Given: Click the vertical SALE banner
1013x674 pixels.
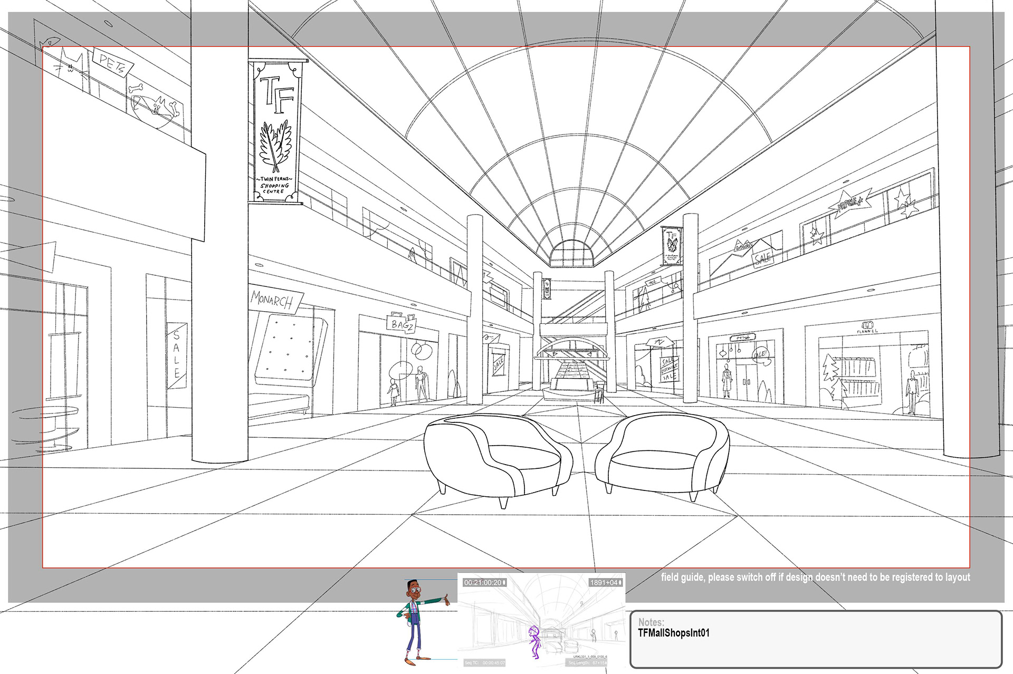Looking at the screenshot, I should [177, 354].
